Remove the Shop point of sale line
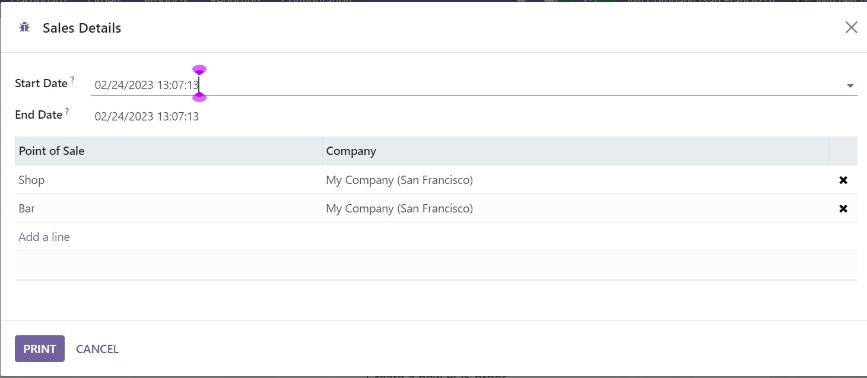Viewport: 867px width, 378px height. click(x=843, y=180)
